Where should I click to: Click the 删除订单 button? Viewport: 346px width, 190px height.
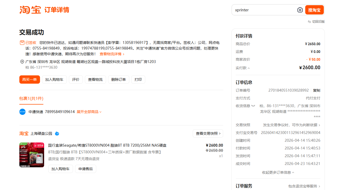pyautogui.click(x=118, y=80)
